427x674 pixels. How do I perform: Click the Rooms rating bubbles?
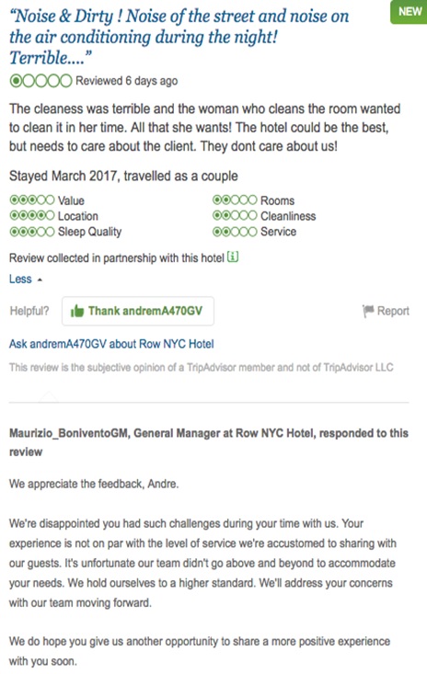coord(235,200)
